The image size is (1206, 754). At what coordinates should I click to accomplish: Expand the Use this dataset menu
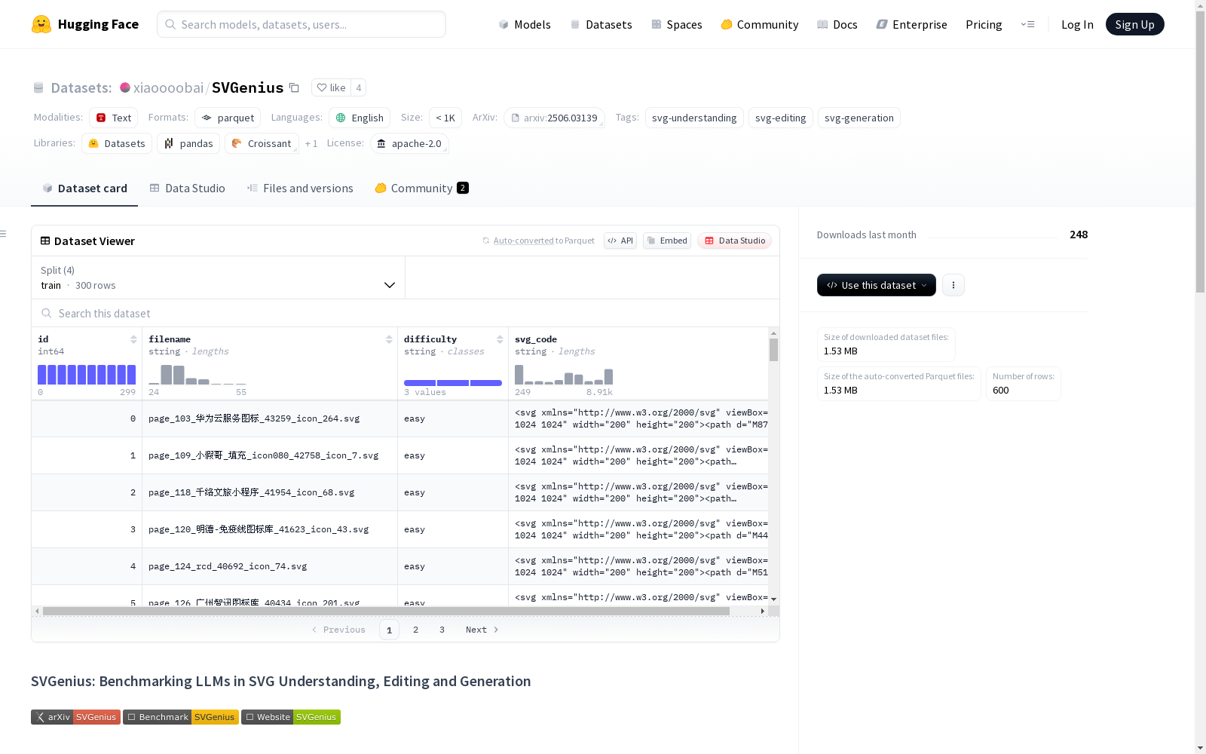pos(877,285)
